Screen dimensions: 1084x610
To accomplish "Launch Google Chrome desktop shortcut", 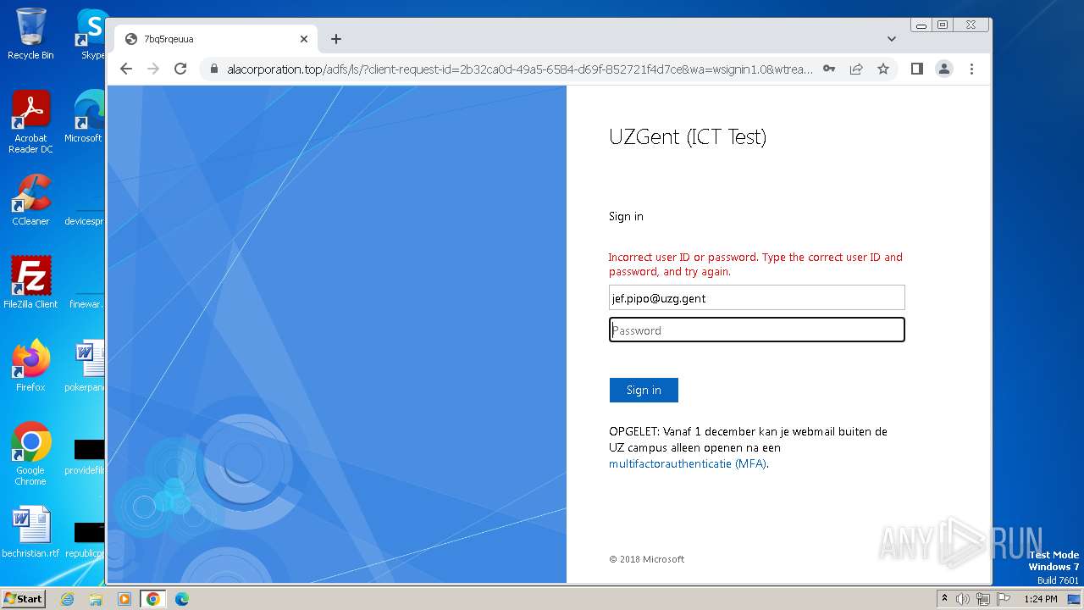I will coord(30,453).
